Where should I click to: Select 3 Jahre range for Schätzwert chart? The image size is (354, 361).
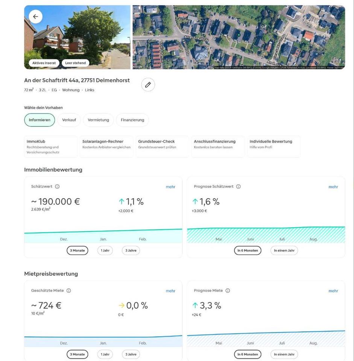[131, 250]
